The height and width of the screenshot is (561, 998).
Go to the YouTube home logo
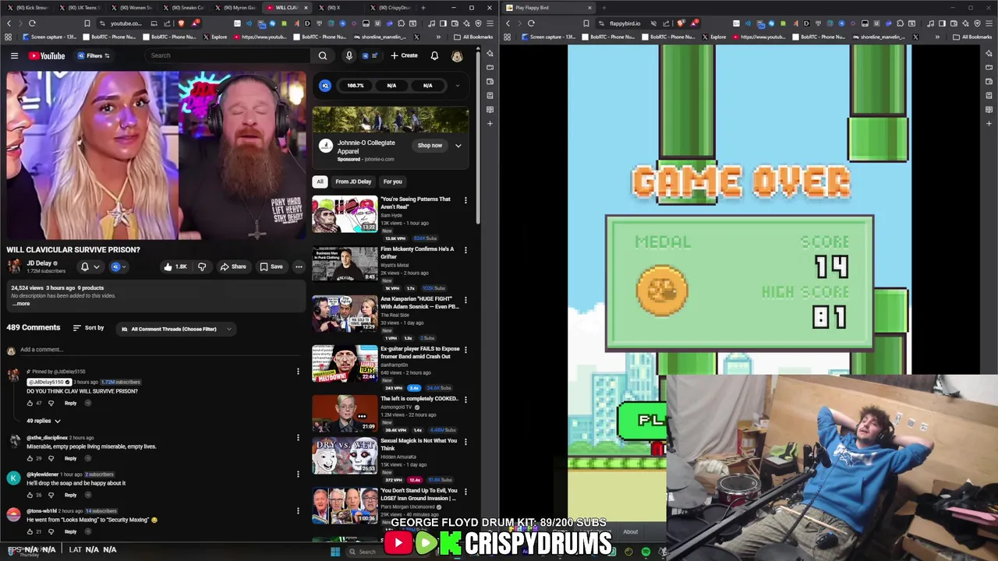[47, 55]
